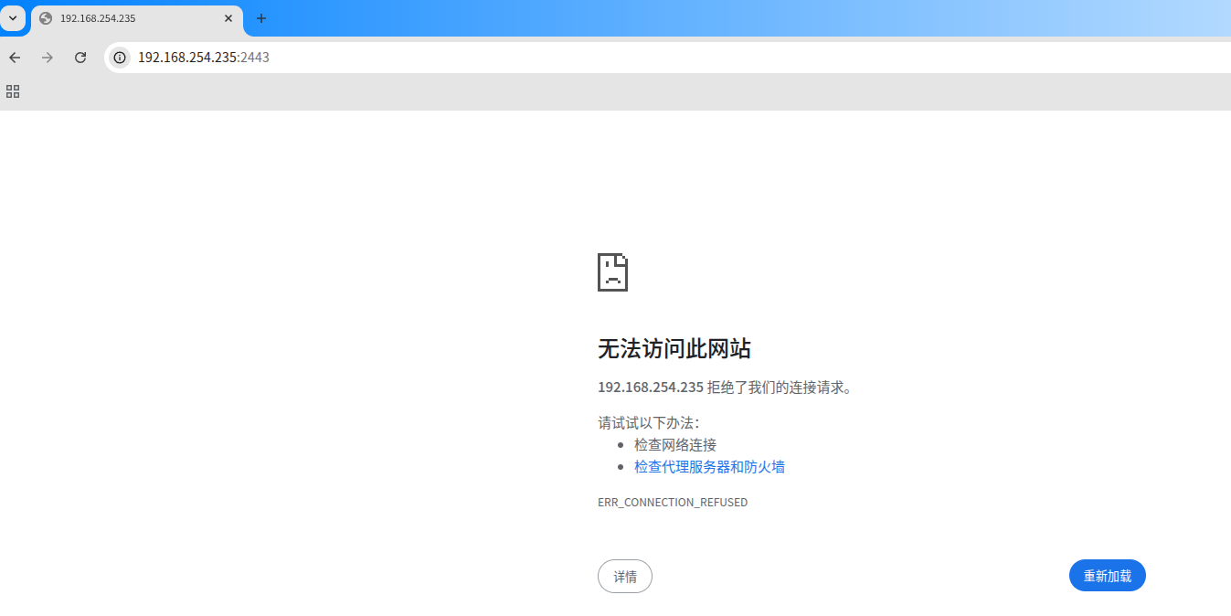
Task: Click the forward navigation arrow
Action: 48,58
